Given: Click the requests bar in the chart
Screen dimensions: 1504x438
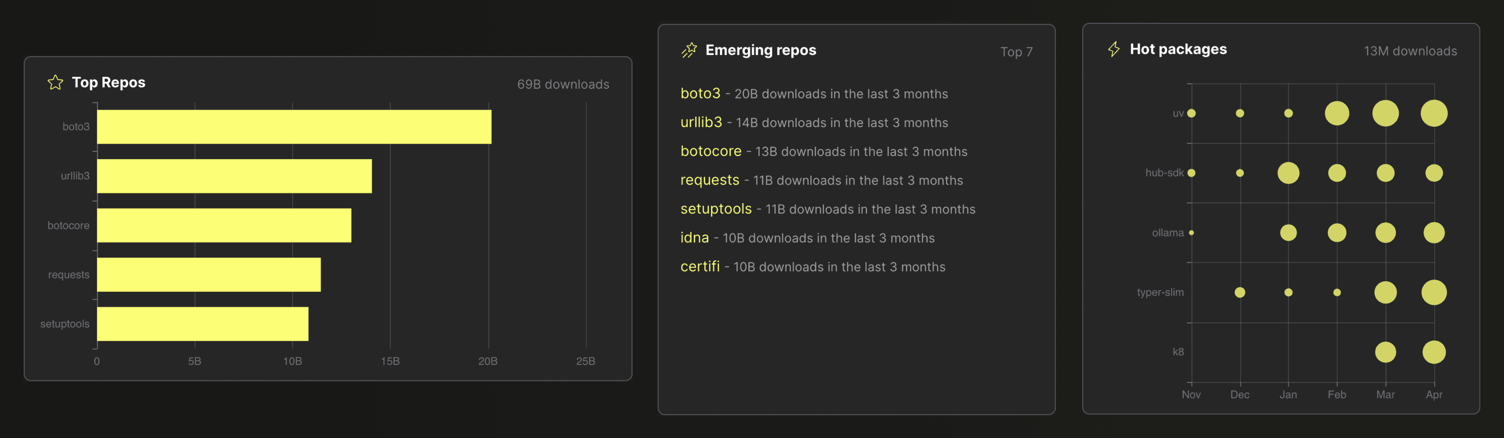Looking at the screenshot, I should pos(208,275).
